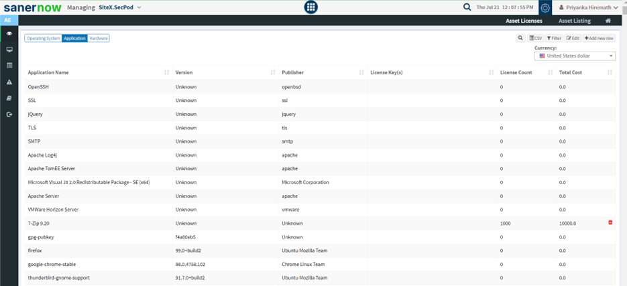Click the google-chrome-stable application name
This screenshot has width=627, height=286.
(52, 264)
